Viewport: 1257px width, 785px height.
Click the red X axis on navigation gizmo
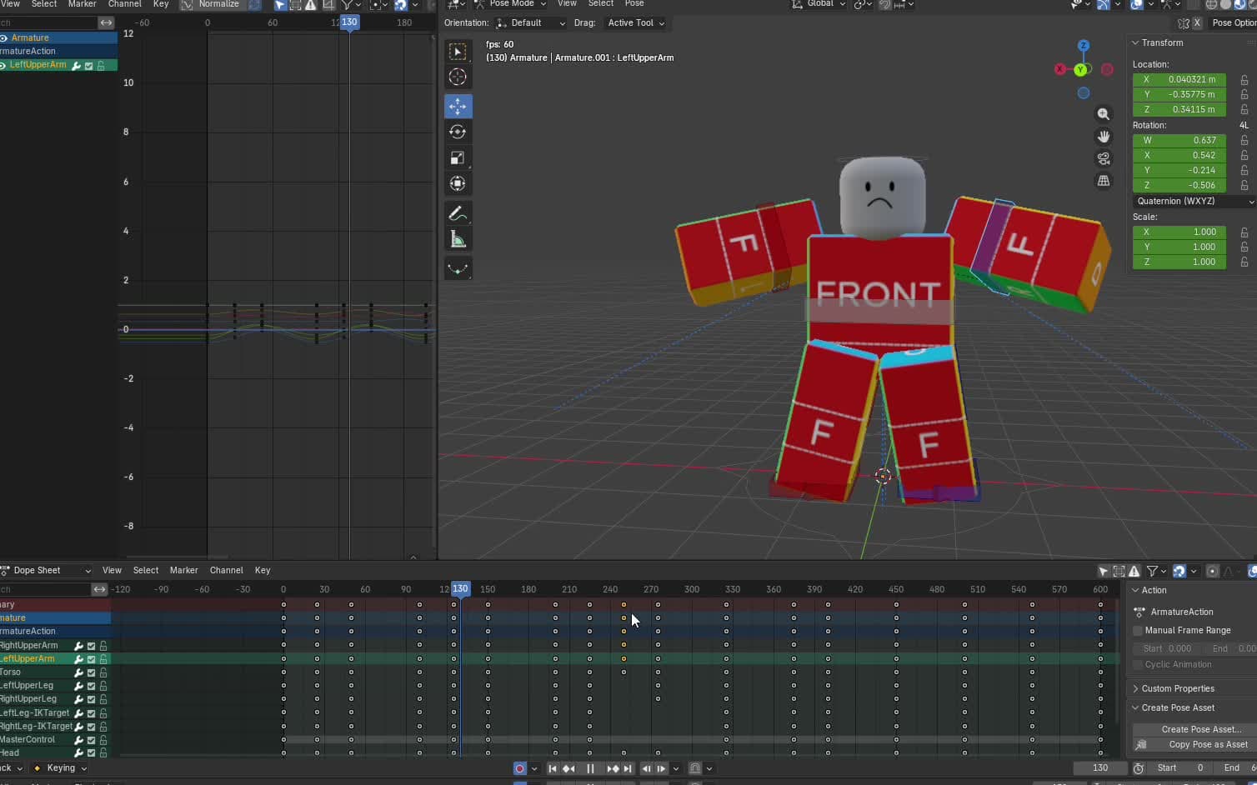[x=1060, y=69]
